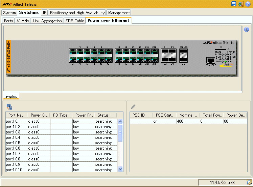
Task: Sort by the Nominal power column header
Action: [188, 115]
